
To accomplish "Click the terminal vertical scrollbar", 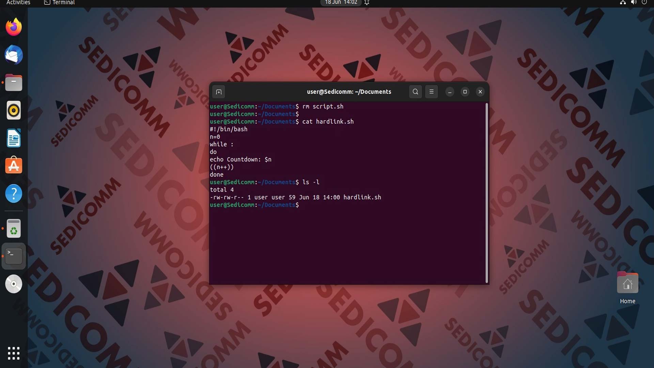I will coord(487,193).
